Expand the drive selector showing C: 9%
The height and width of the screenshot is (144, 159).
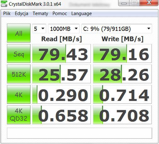117,29
